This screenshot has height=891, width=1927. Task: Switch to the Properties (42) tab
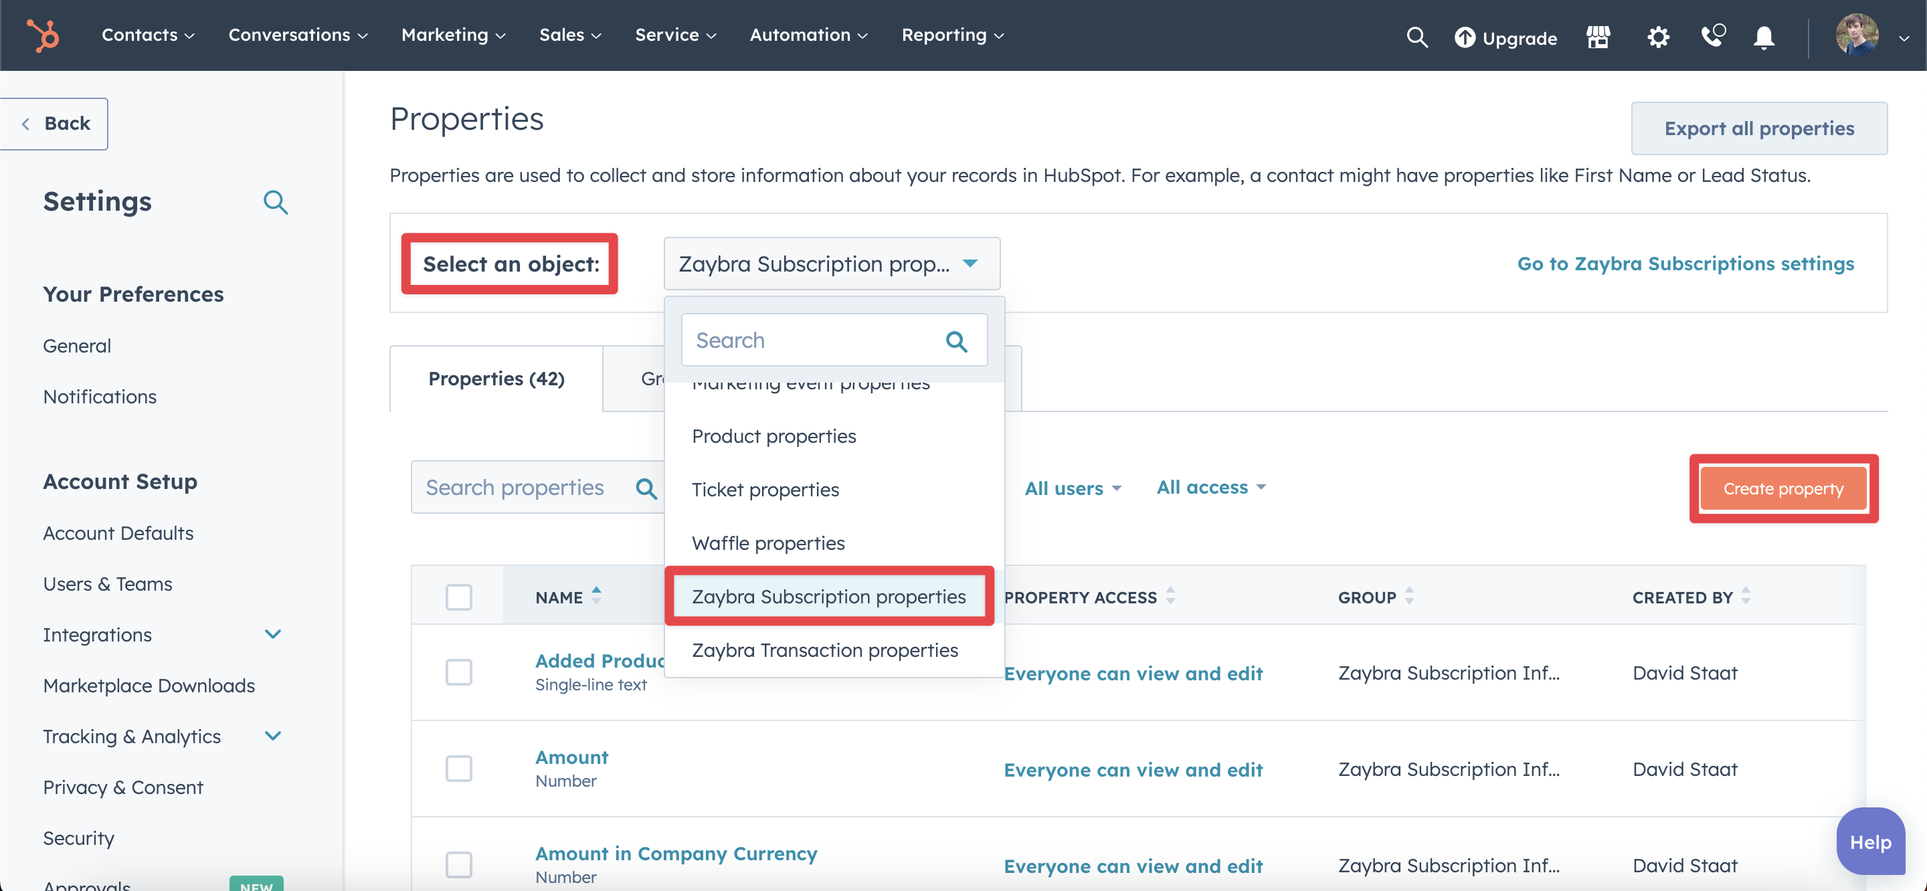(496, 379)
